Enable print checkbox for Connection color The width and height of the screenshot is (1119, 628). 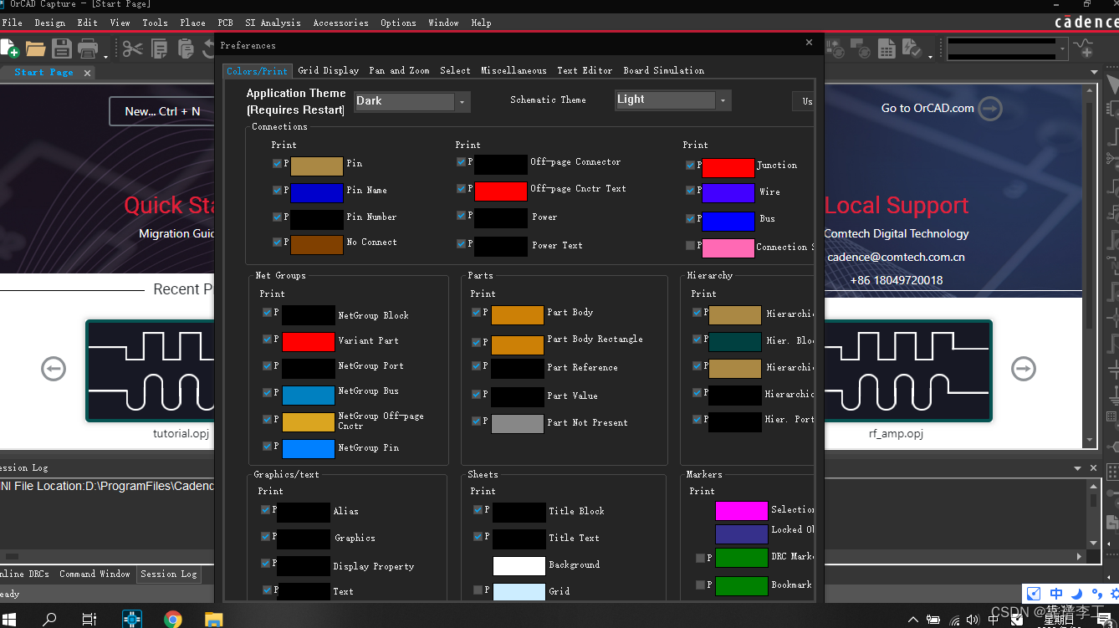point(690,246)
